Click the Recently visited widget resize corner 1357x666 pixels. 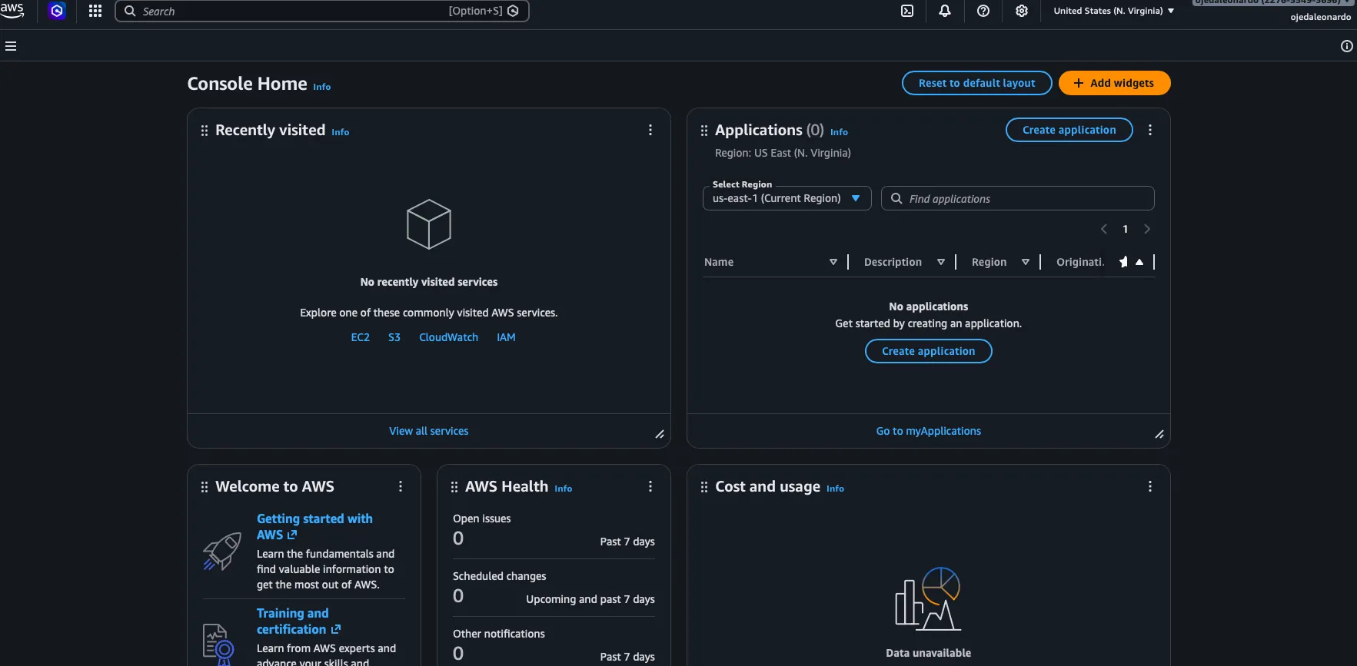point(660,435)
